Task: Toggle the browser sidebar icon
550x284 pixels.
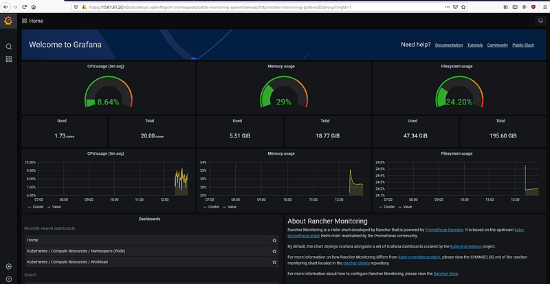Action: (515, 7)
